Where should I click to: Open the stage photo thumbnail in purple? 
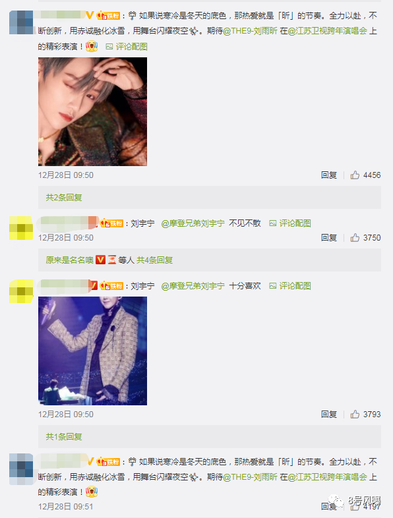pyautogui.click(x=92, y=351)
